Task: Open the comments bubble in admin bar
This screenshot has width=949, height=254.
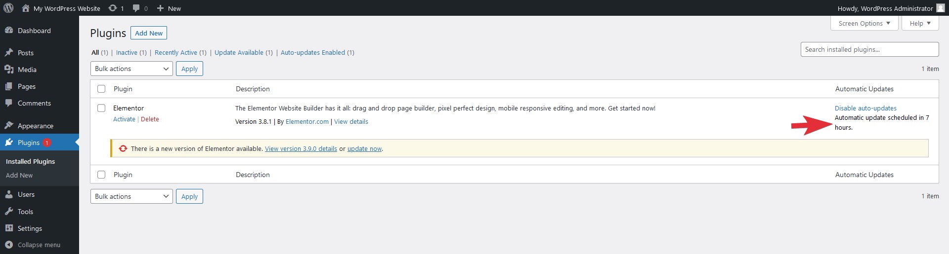Action: (x=136, y=8)
